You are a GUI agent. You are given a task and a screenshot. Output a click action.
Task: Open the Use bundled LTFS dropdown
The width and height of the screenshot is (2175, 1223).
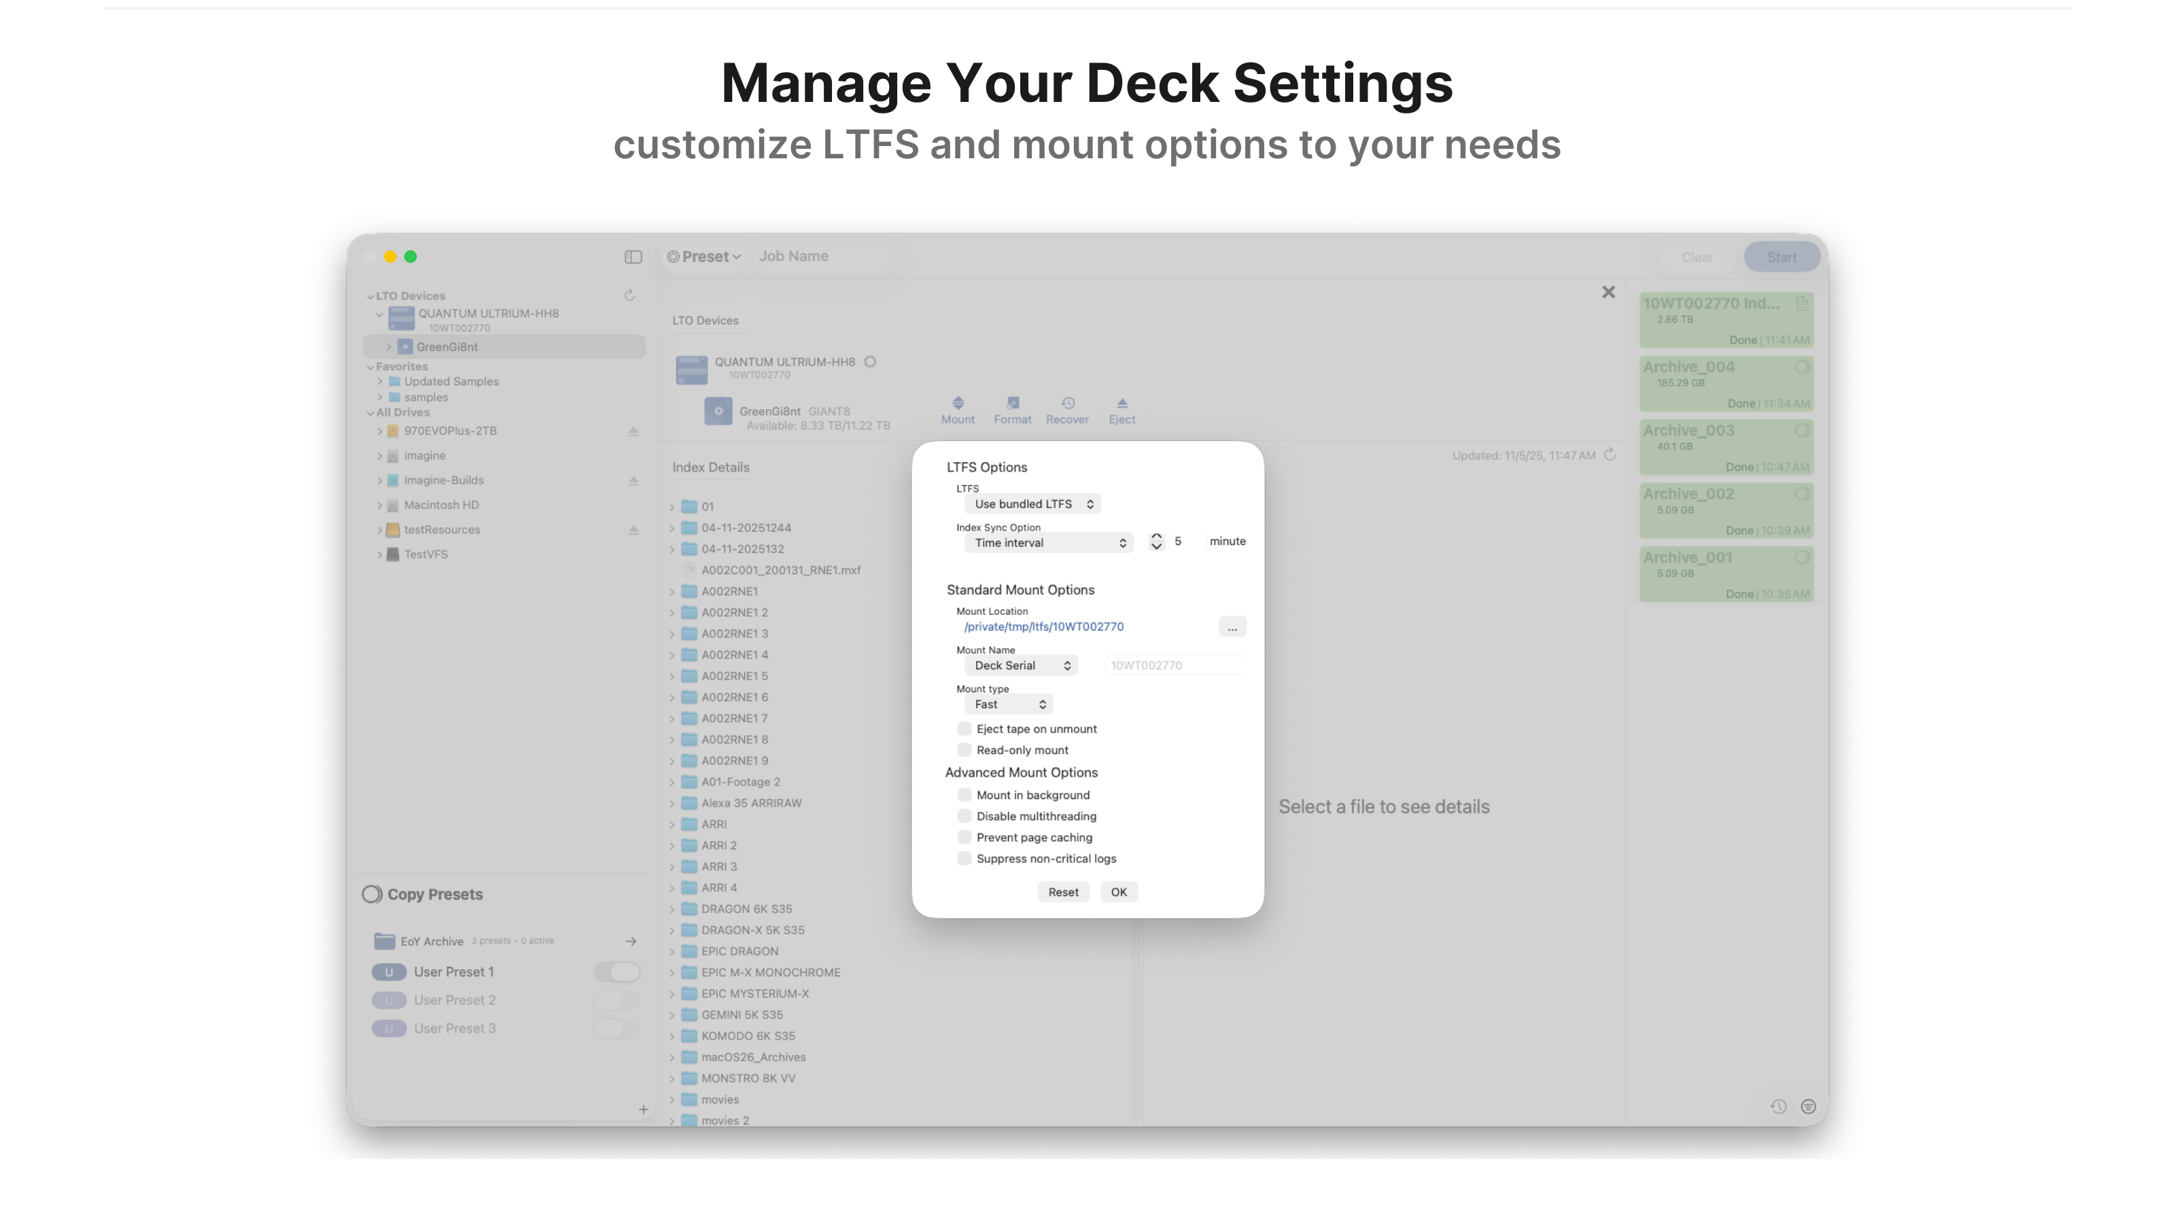[1032, 504]
